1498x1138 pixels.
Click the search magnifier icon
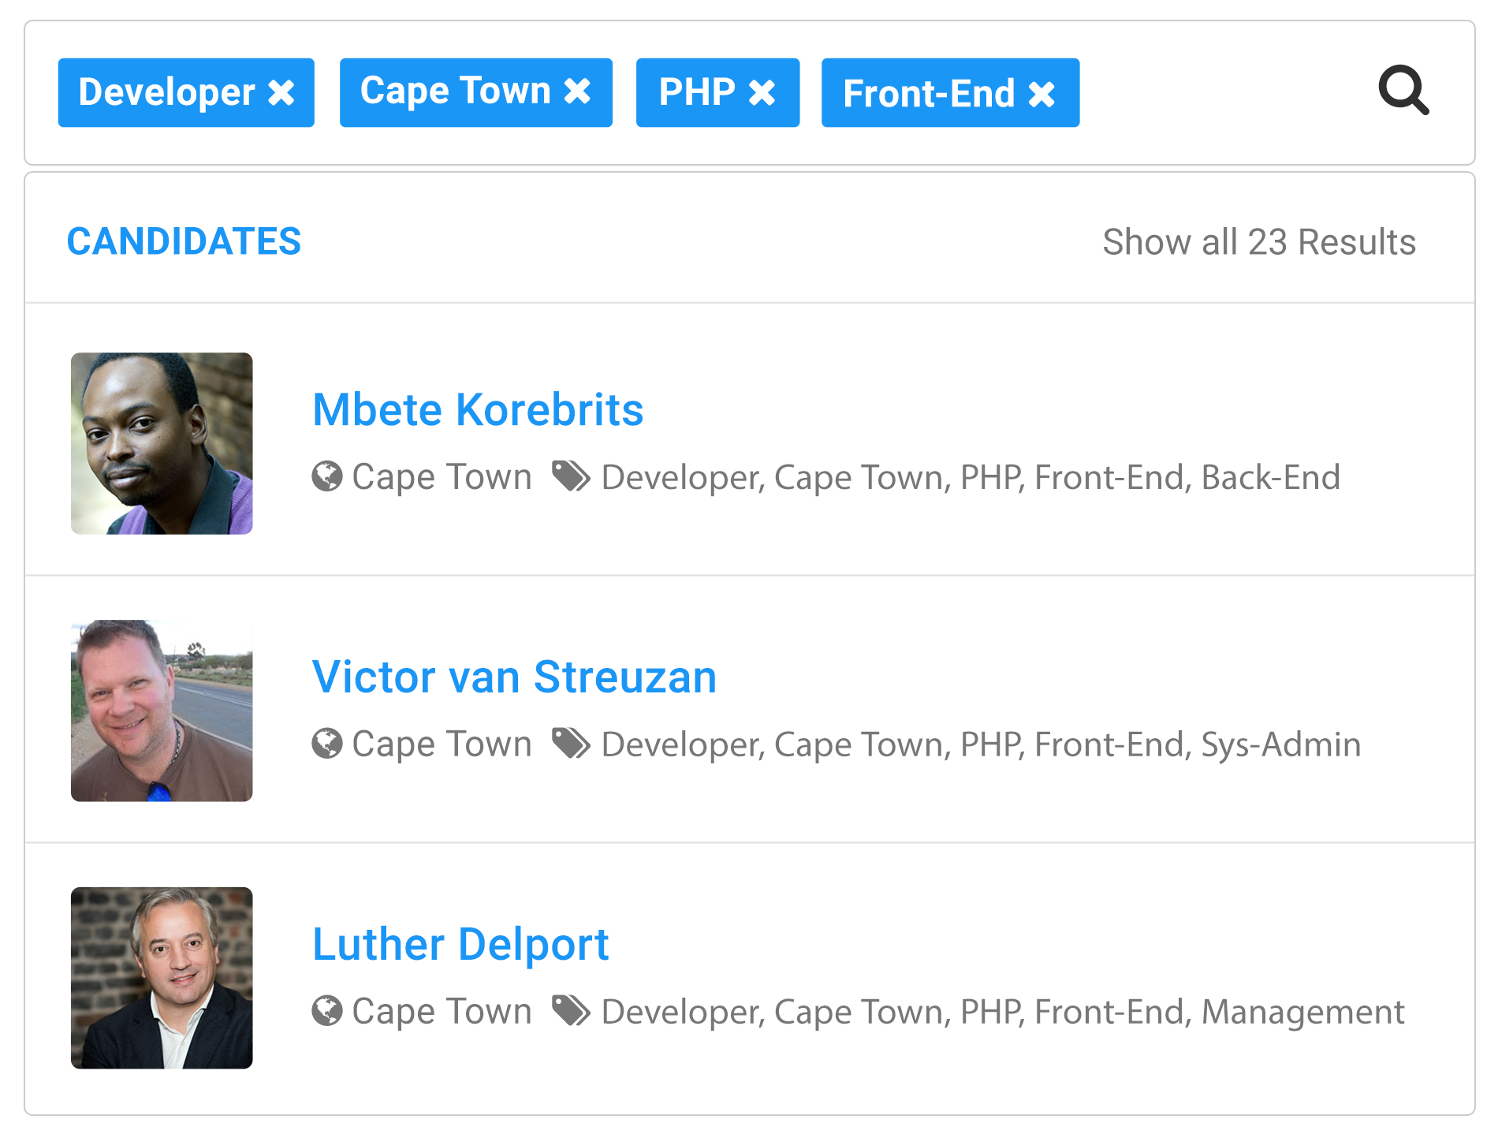pos(1403,91)
